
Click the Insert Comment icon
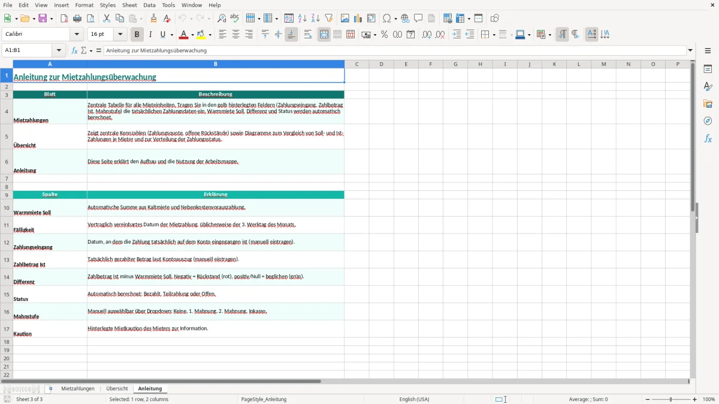(418, 19)
